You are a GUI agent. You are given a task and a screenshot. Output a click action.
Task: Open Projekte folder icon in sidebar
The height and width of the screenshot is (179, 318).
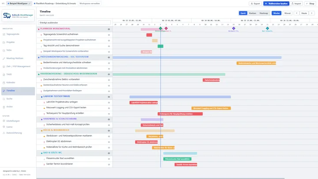coord(4,42)
